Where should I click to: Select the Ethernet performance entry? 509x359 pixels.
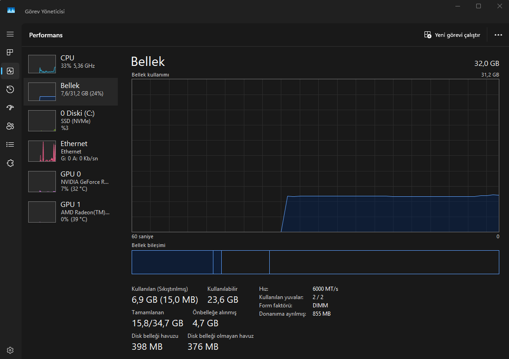[71, 151]
